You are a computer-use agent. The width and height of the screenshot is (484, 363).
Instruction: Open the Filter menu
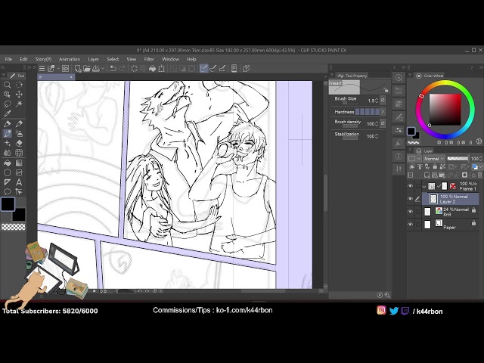click(149, 59)
